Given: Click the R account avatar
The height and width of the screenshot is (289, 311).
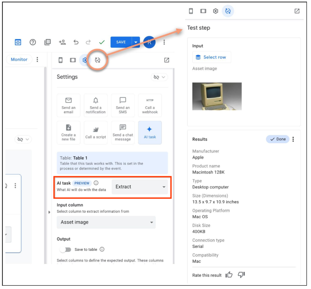Looking at the screenshot, I should 149,42.
